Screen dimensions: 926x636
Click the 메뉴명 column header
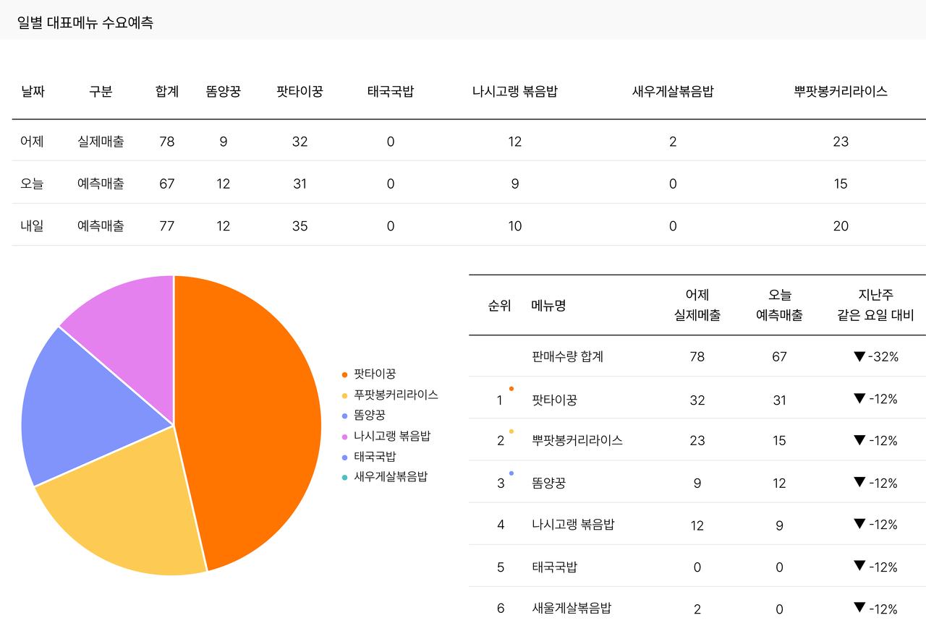click(x=548, y=305)
